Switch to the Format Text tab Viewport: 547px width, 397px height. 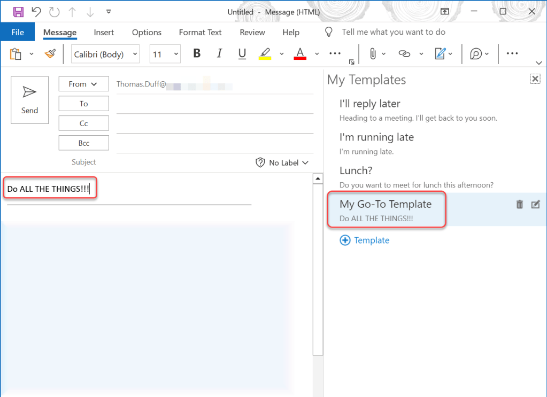pyautogui.click(x=200, y=32)
